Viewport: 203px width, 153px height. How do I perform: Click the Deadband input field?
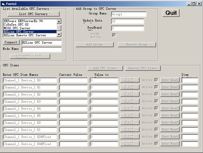pyautogui.click(x=127, y=28)
